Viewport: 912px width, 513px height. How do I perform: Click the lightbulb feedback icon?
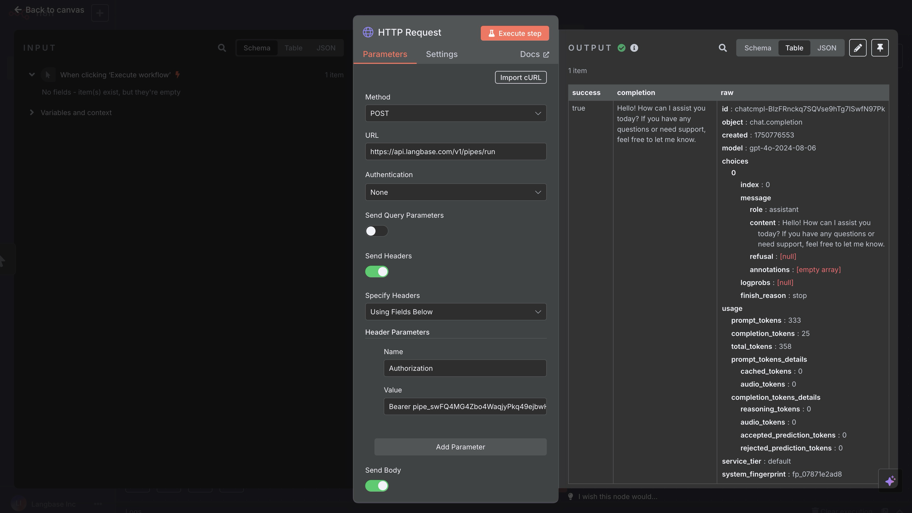(x=570, y=496)
